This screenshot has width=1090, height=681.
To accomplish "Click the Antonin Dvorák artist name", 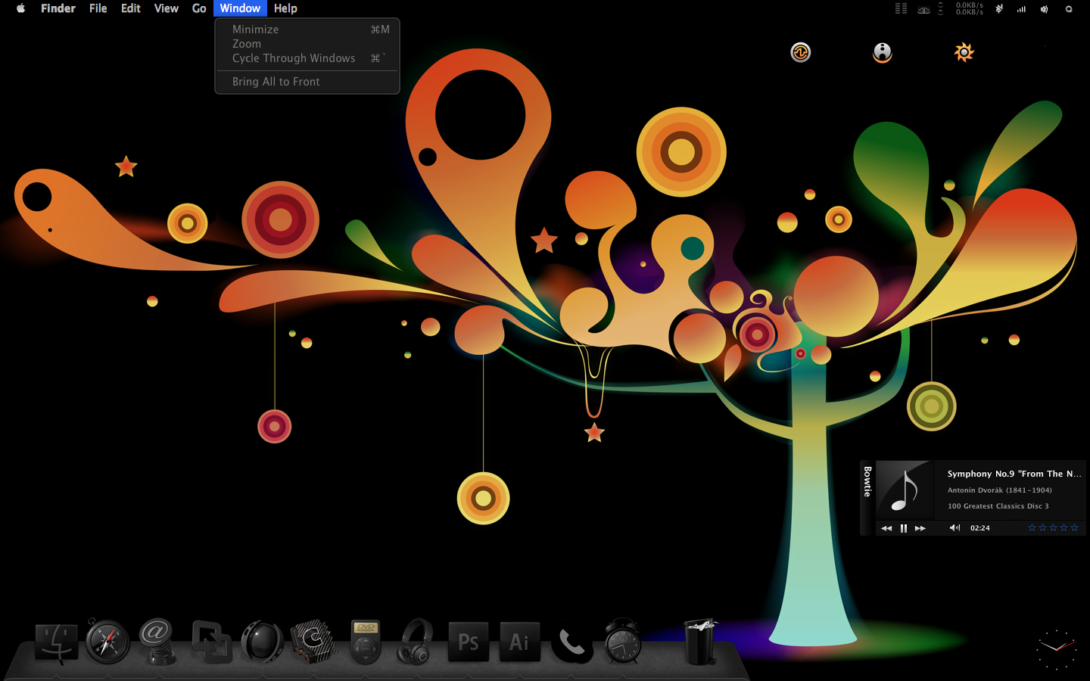I will point(1000,490).
